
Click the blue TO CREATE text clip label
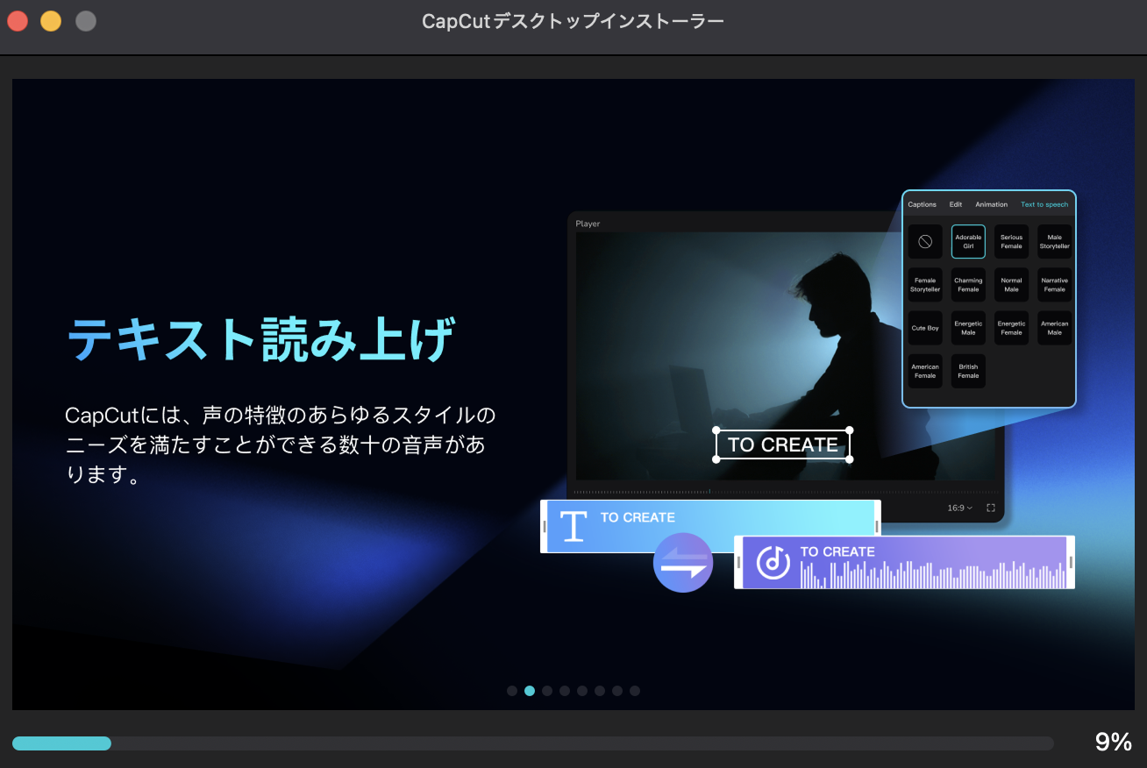coord(638,517)
